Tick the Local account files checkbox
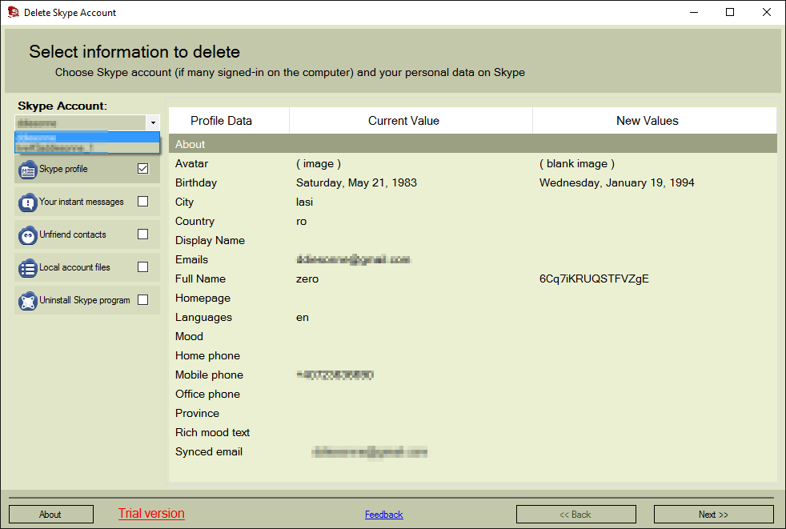 pos(142,267)
